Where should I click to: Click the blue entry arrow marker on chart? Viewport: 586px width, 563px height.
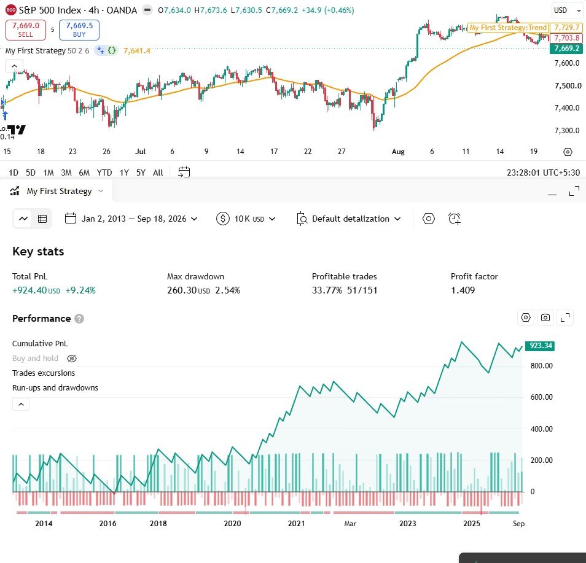click(x=6, y=115)
